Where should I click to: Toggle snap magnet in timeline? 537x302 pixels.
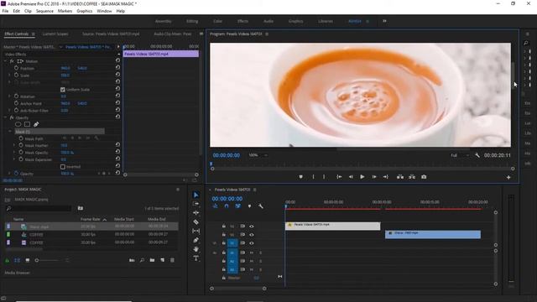pyautogui.click(x=227, y=206)
